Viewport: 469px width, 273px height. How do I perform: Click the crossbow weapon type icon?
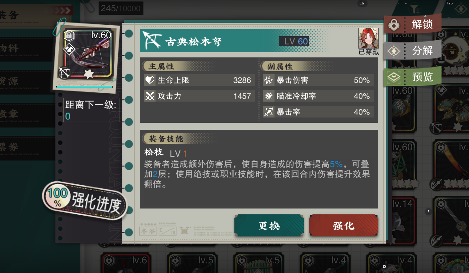tap(65, 73)
